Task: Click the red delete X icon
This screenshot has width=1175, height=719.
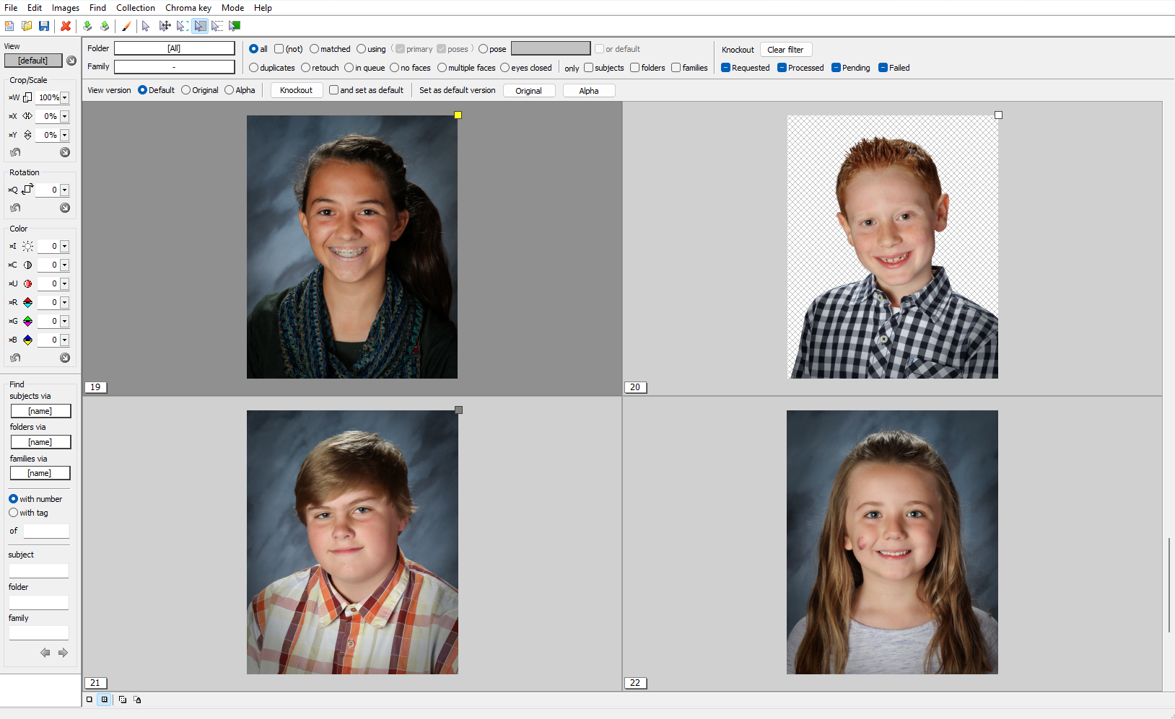Action: pos(66,26)
